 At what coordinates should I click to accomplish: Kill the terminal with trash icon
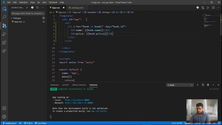click(208, 85)
